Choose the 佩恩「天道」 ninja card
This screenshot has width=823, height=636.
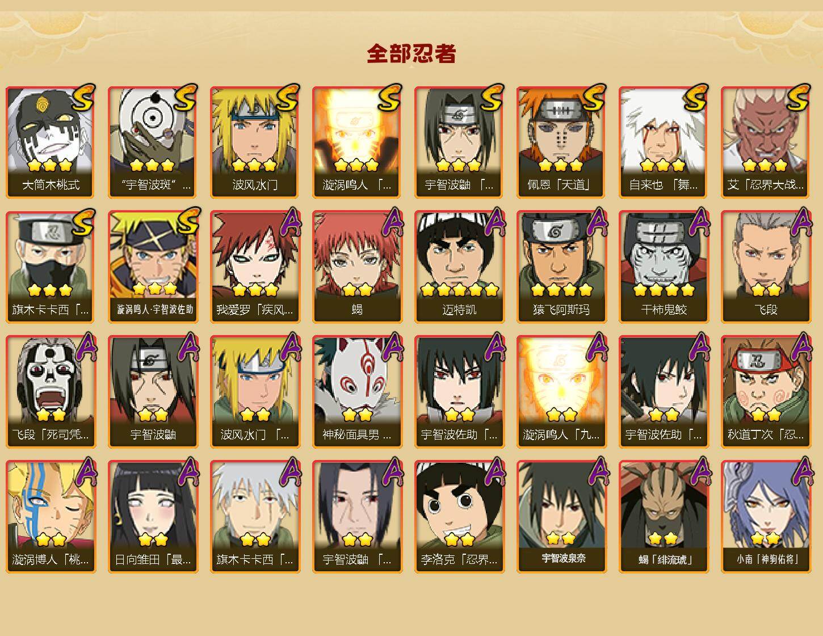point(561,142)
